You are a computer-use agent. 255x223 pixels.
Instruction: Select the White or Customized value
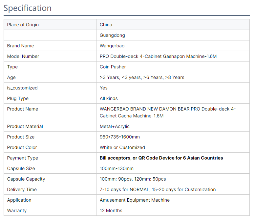pyautogui.click(x=122, y=147)
